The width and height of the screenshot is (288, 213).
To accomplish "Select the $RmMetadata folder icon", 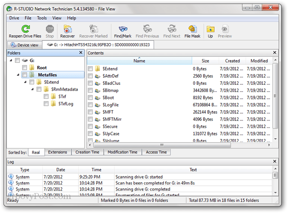I will coord(46,89).
